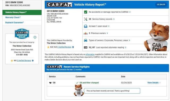Click the star rating icon in sidebar dealer card

(12, 61)
